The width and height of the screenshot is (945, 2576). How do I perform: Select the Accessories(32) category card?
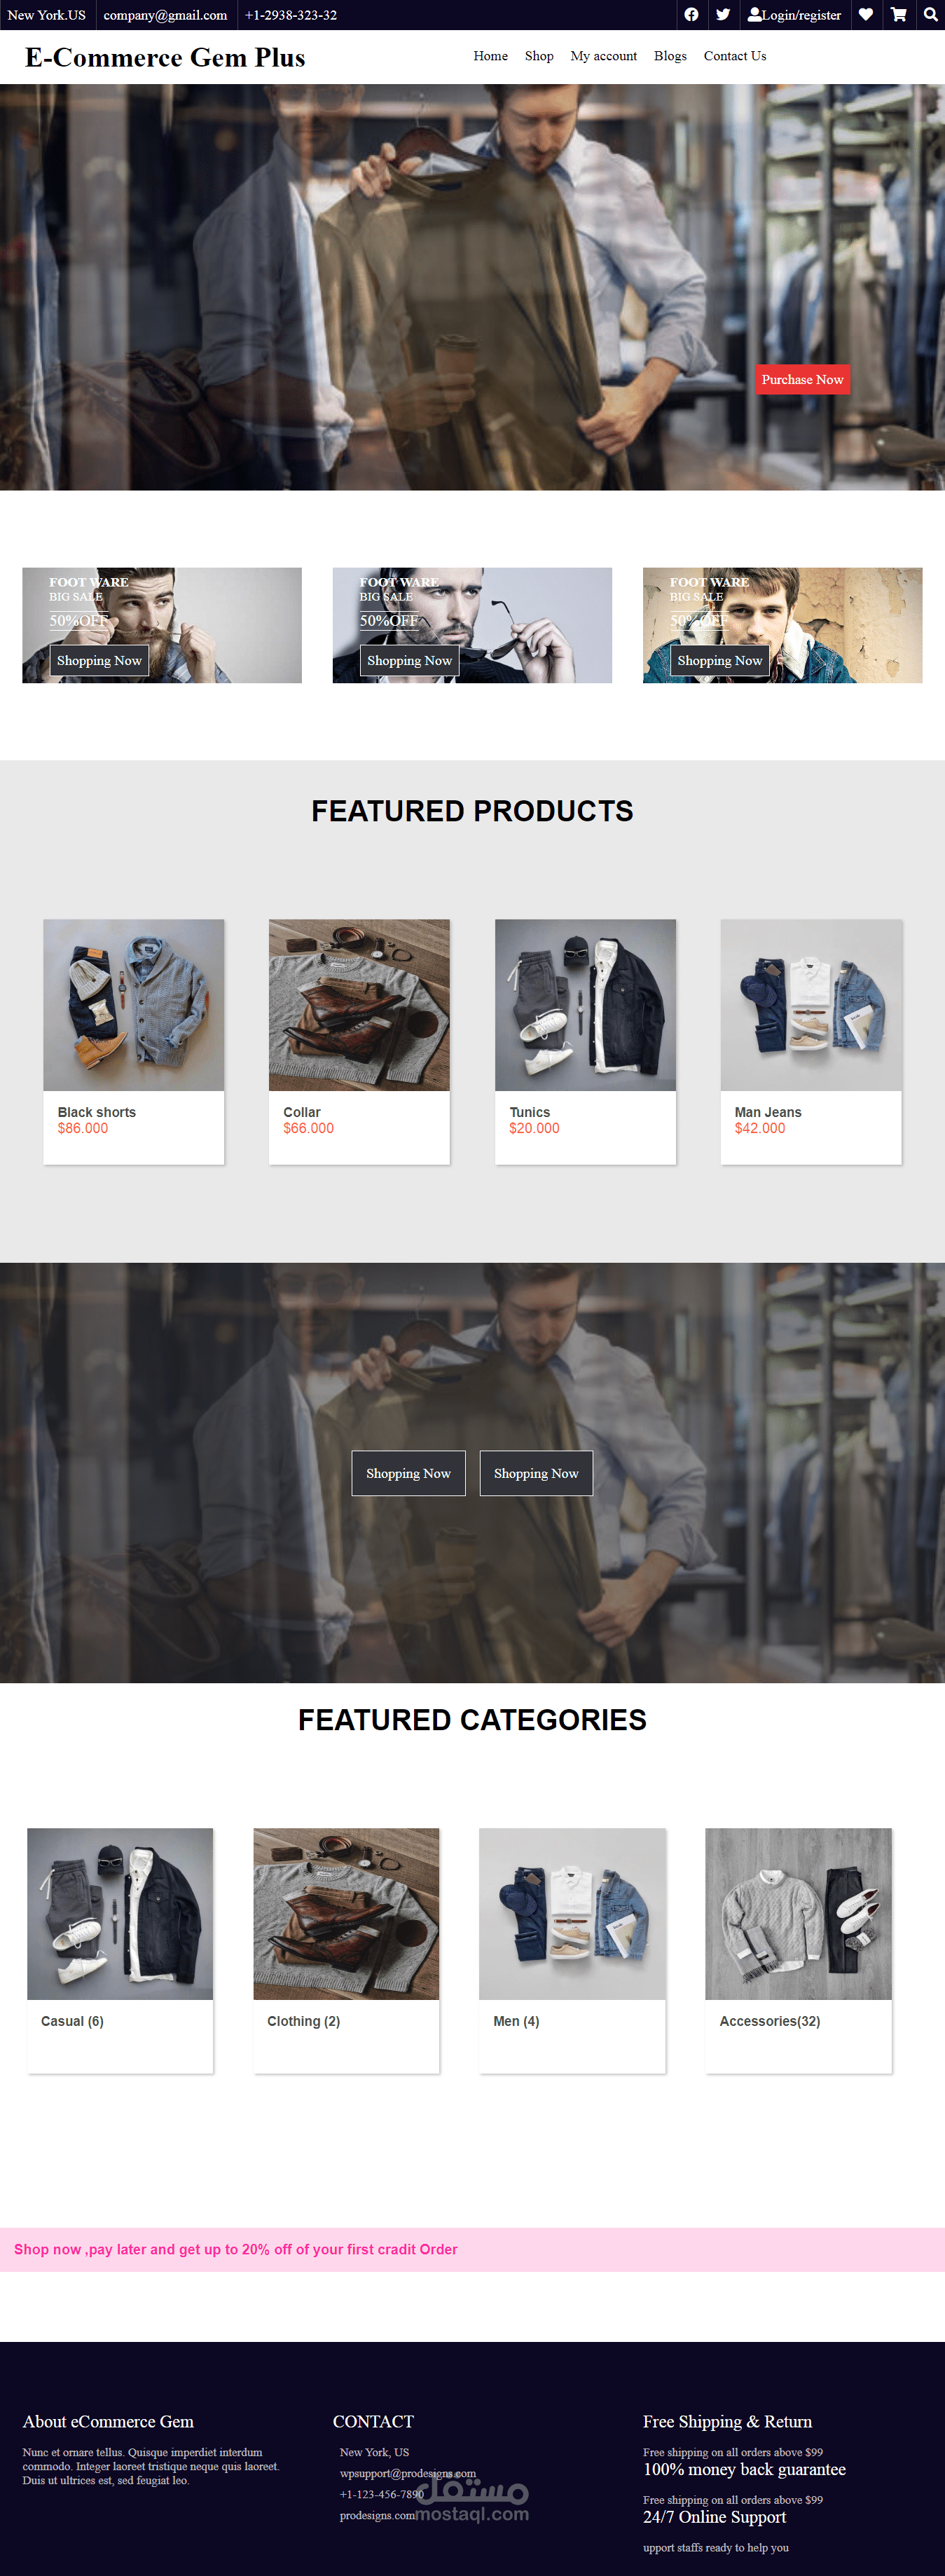(798, 1950)
